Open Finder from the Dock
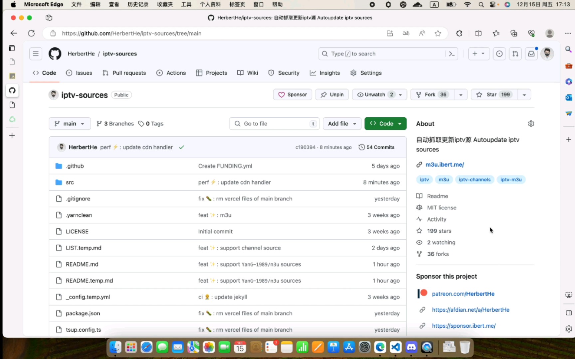The height and width of the screenshot is (359, 575). coord(115,348)
